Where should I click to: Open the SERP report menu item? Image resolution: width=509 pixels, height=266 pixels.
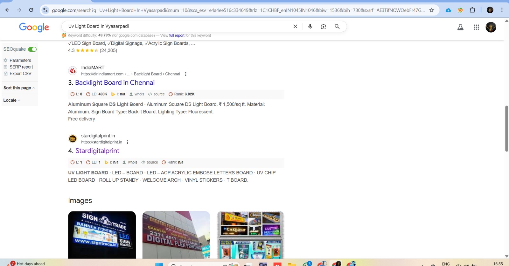click(x=21, y=67)
